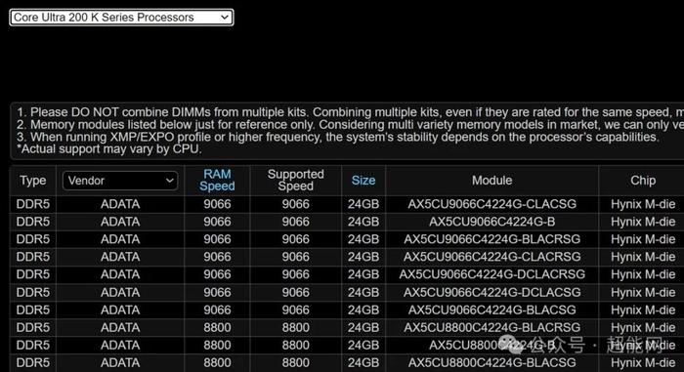684x372 pixels.
Task: Sort by Size column header
Action: click(363, 181)
